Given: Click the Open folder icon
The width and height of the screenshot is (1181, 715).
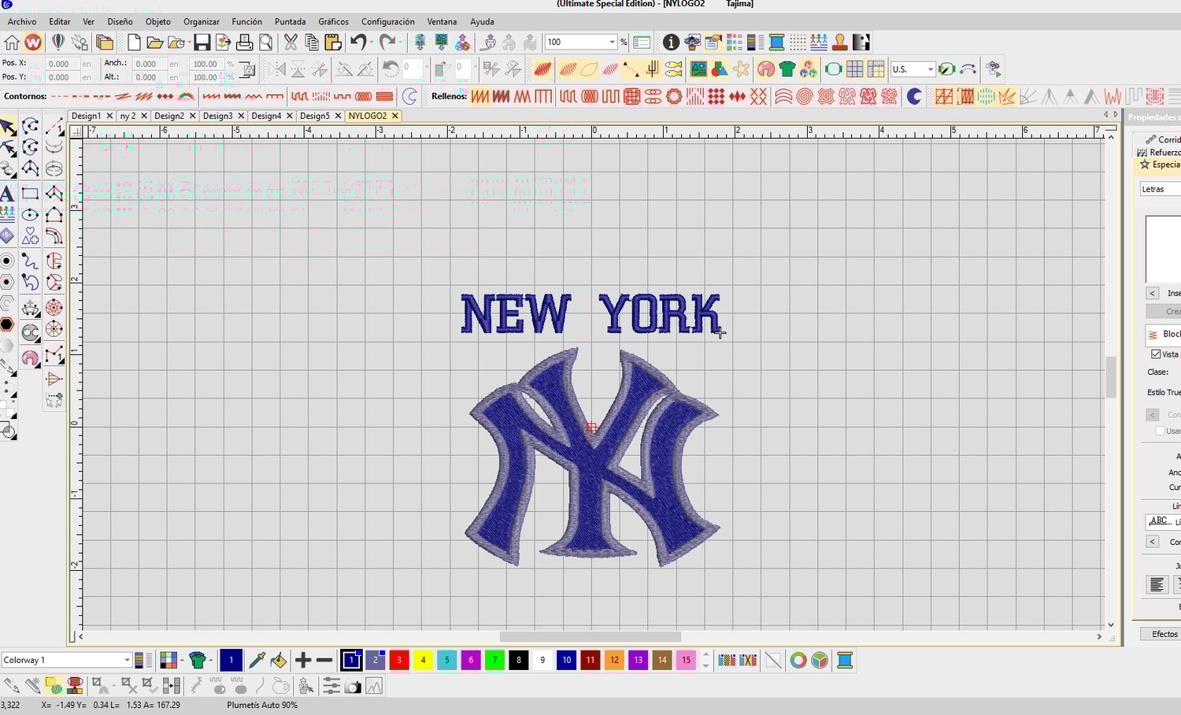Looking at the screenshot, I should tap(155, 42).
